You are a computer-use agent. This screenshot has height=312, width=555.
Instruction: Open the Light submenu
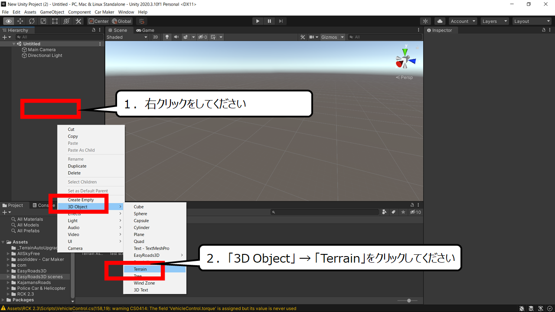click(x=91, y=221)
